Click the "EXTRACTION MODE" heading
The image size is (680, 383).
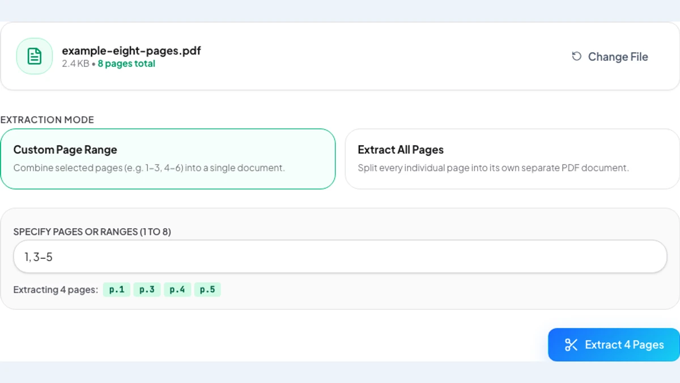(x=47, y=120)
